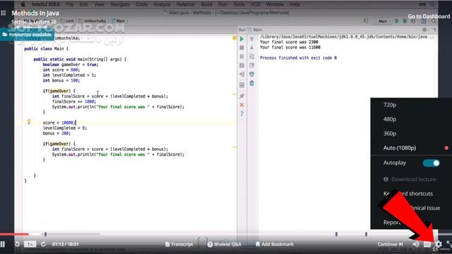This screenshot has width=452, height=254.
Task: Mute the video volume
Action: pyautogui.click(x=416, y=244)
